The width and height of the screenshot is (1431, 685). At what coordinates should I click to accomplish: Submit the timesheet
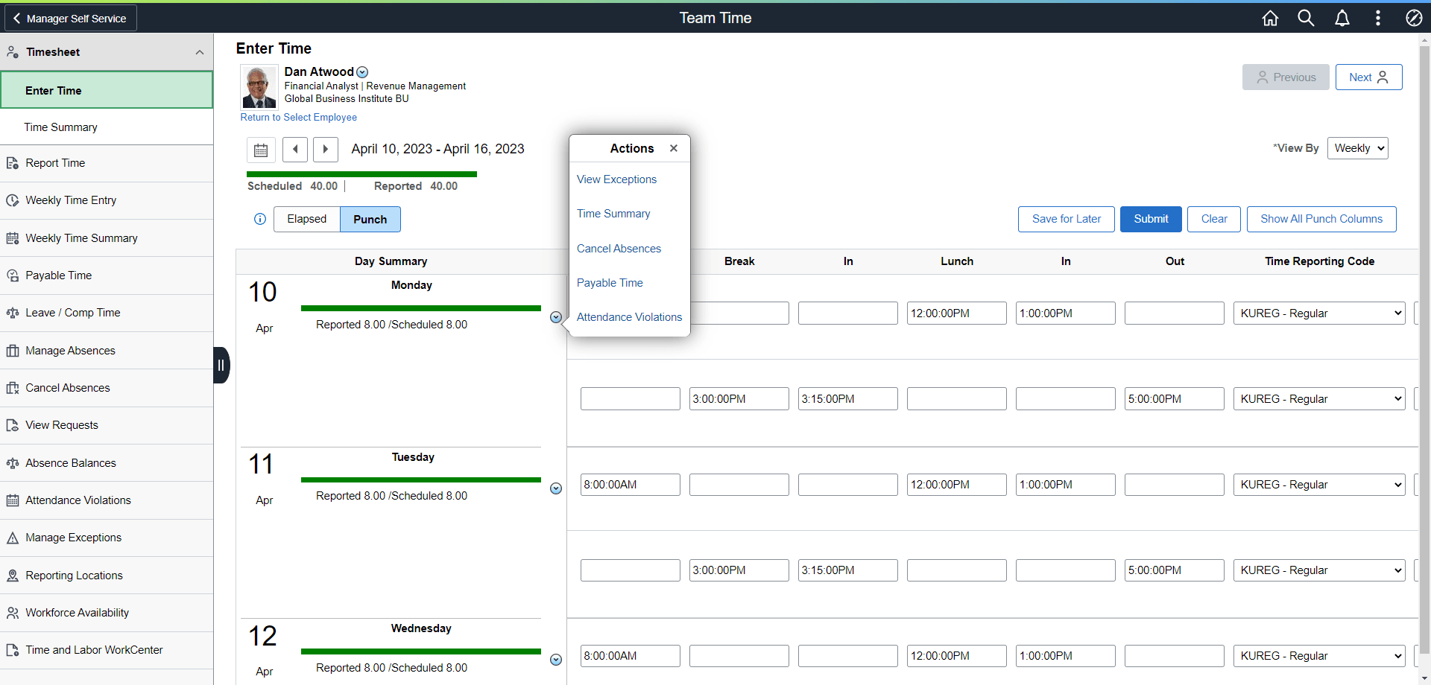[x=1151, y=219]
